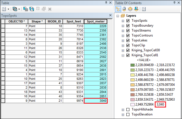Select List By Visibility icon
This screenshot has width=182, height=119.
130,9
